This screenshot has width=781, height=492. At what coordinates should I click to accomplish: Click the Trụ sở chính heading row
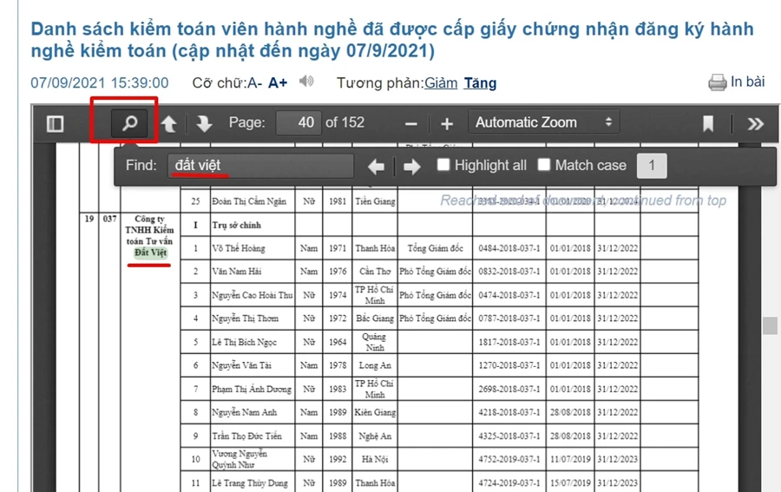pos(237,225)
